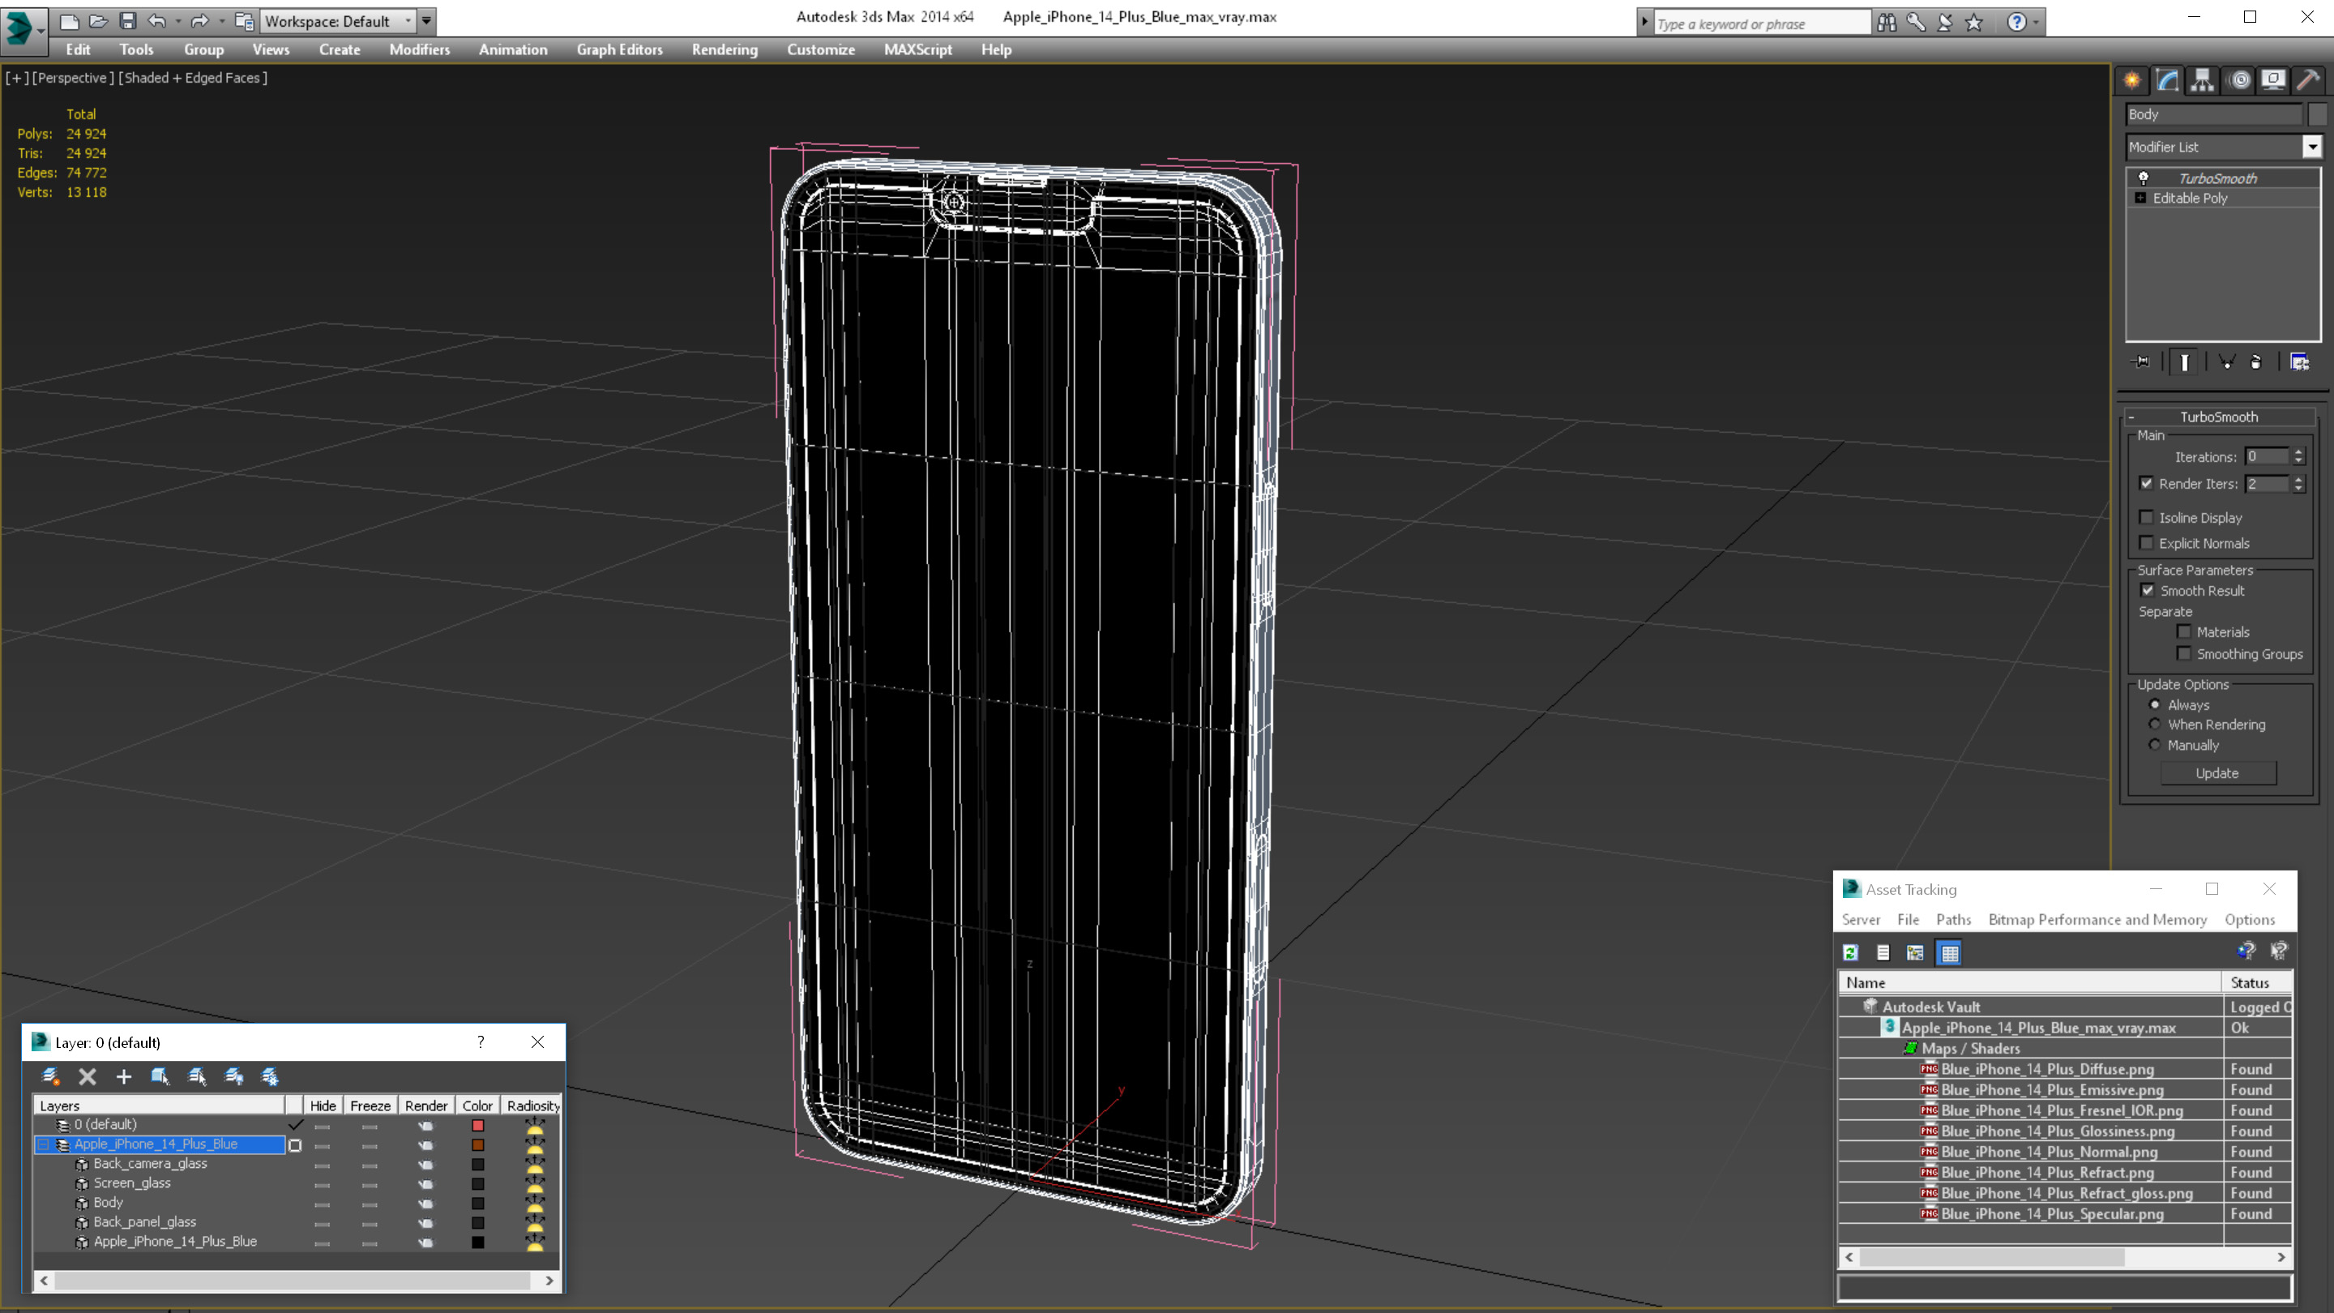
Task: Select the Manually update radio button
Action: pos(2155,745)
